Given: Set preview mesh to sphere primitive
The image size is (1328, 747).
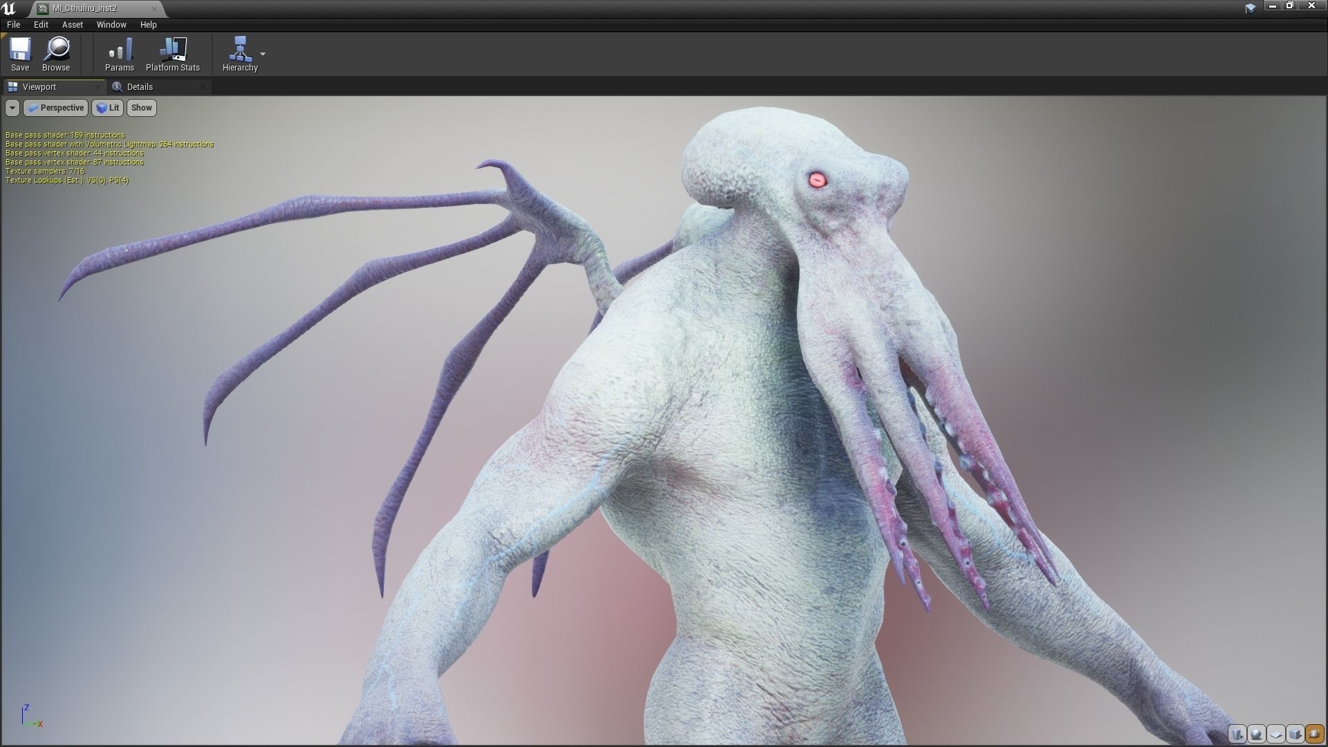Looking at the screenshot, I should (x=1257, y=734).
